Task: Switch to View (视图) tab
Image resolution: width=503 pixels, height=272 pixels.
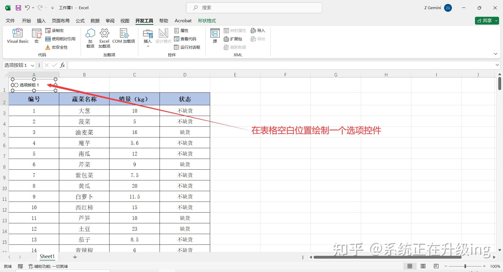Action: coord(125,21)
